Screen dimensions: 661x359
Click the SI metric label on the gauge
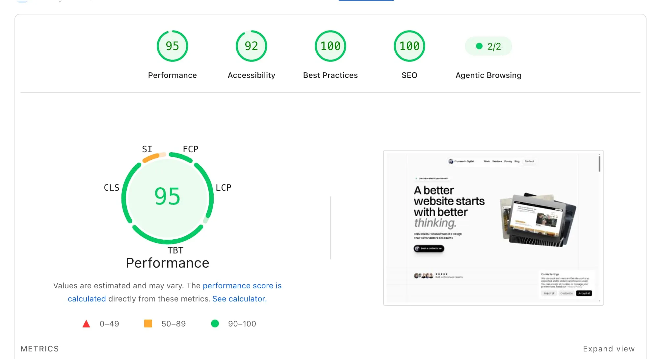coord(147,149)
